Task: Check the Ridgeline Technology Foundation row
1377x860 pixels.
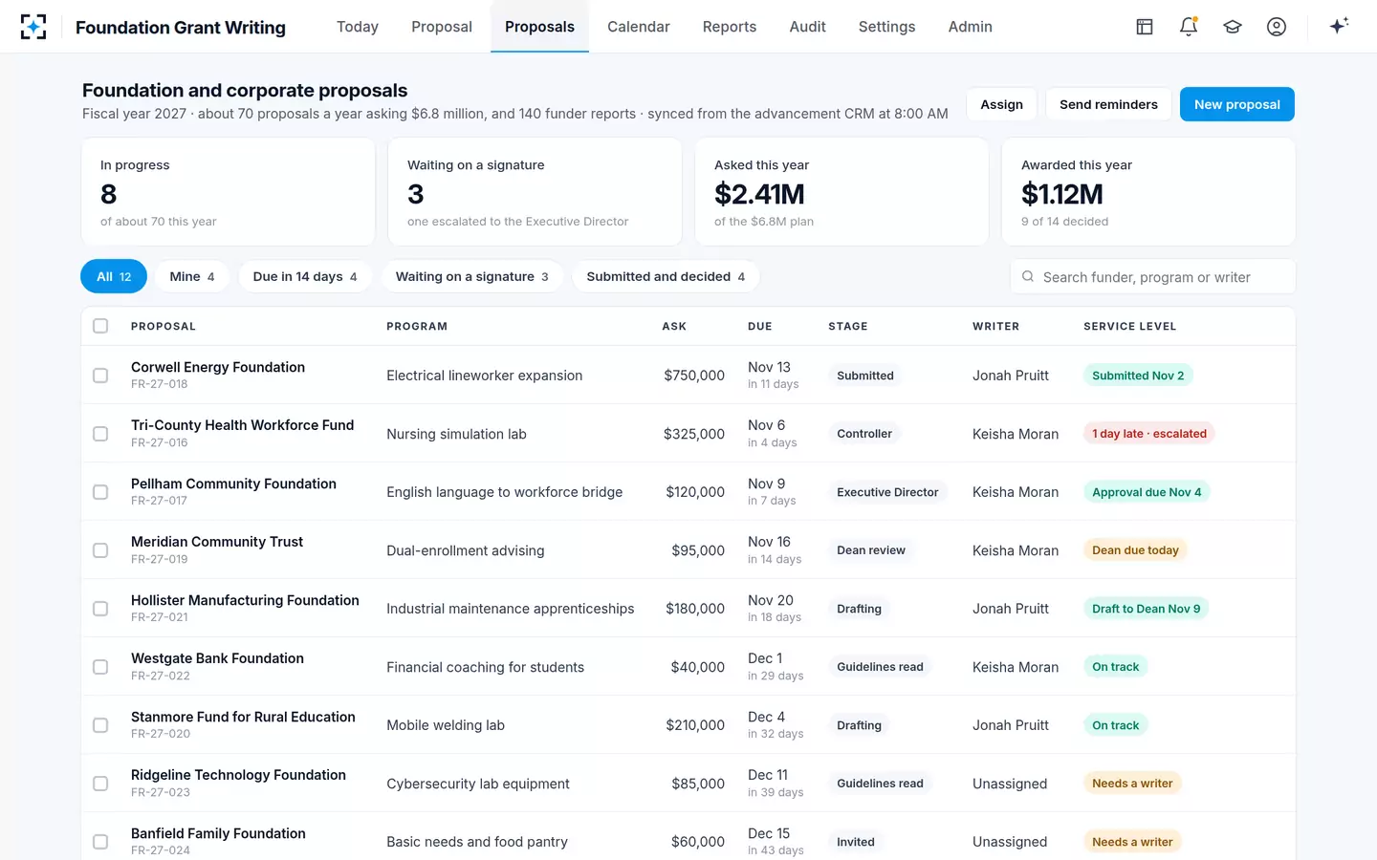Action: (100, 784)
